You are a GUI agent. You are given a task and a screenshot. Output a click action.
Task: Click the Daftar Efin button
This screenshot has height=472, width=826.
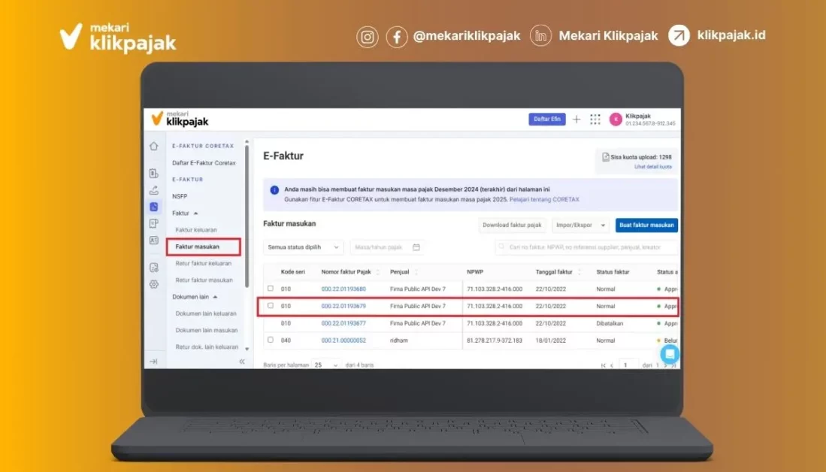pos(547,119)
